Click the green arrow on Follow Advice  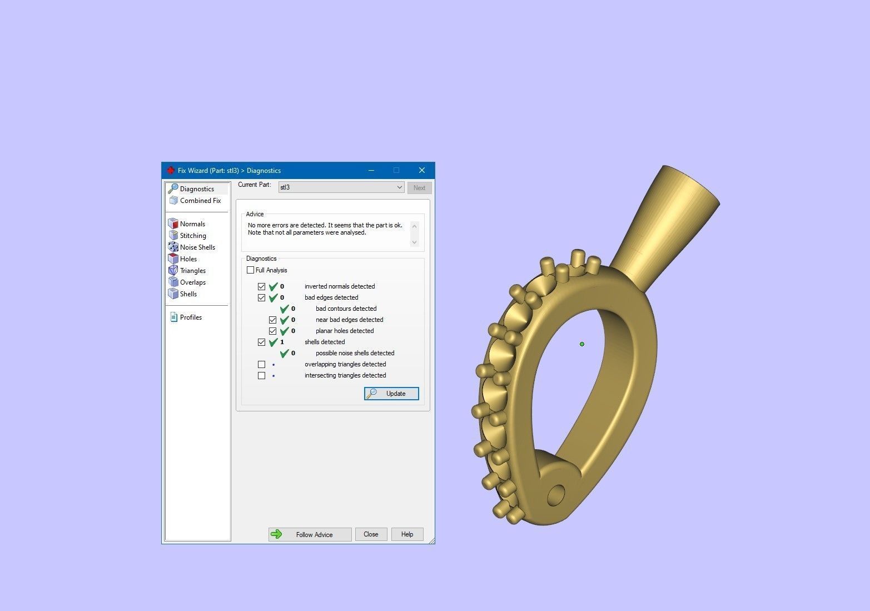276,535
